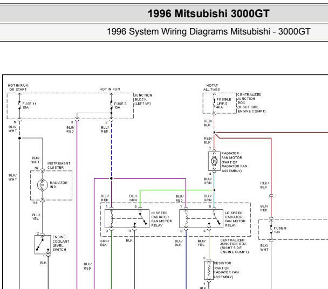
Task: Click the "FUSIBLE LINK 5 40A" label
Action: click(224, 104)
